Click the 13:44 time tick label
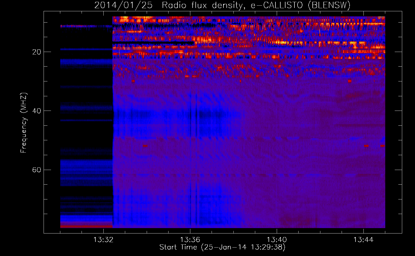The height and width of the screenshot is (256, 415). point(363,240)
